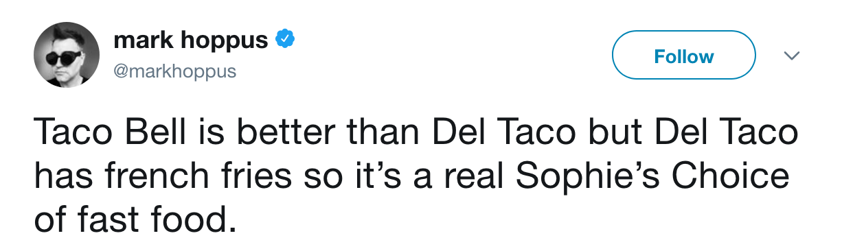
Task: Open the @markhoppus handle link
Action: (x=174, y=71)
